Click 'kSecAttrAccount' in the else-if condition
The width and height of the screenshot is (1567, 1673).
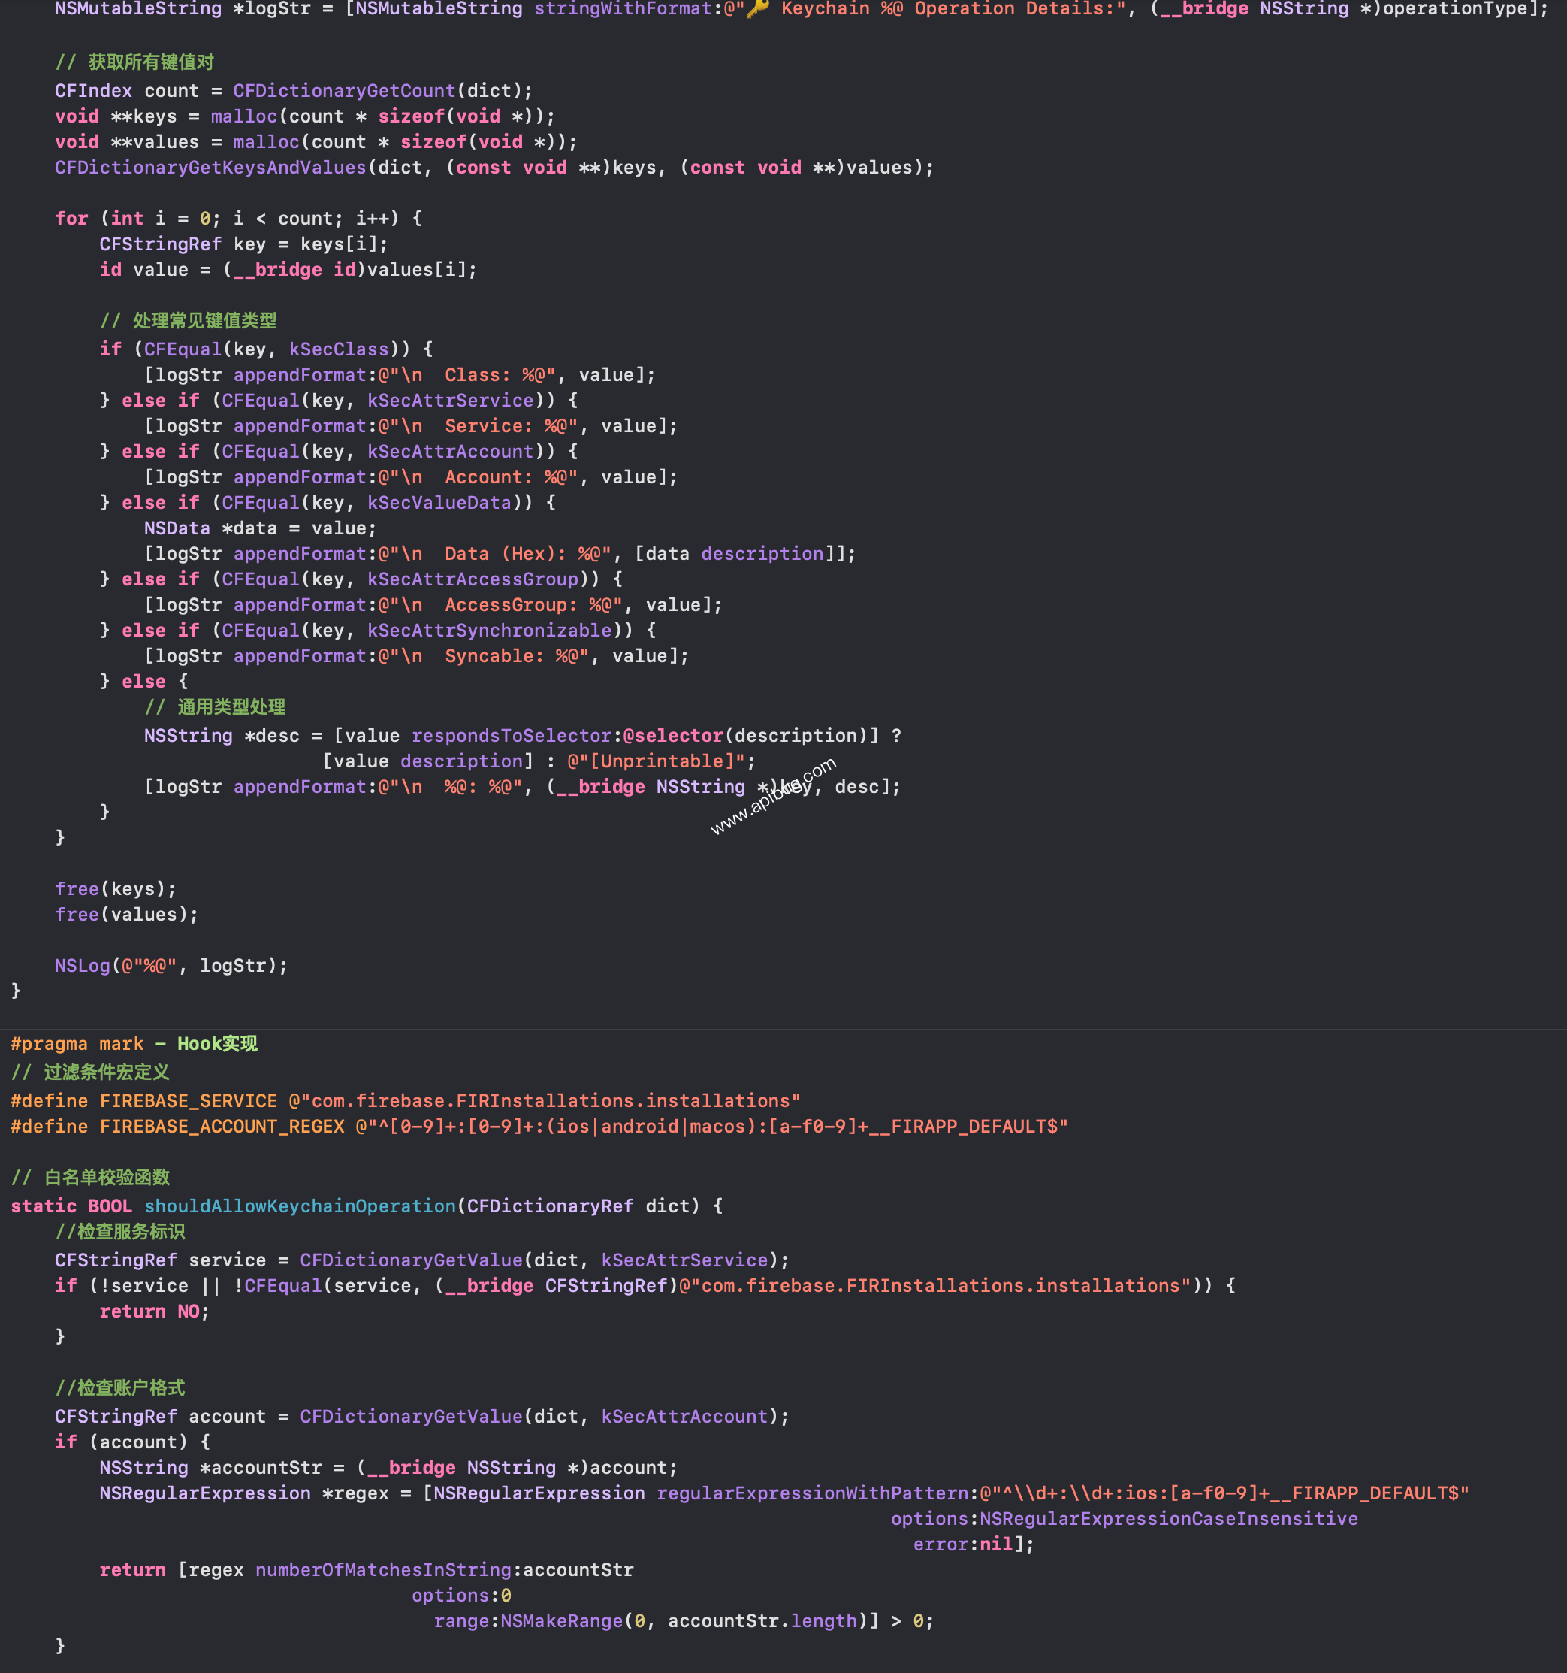[x=450, y=452]
